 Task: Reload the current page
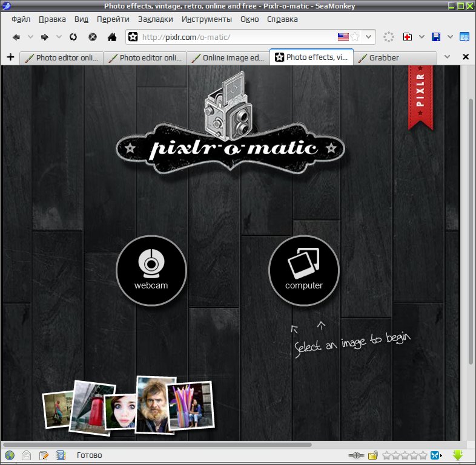pos(73,37)
